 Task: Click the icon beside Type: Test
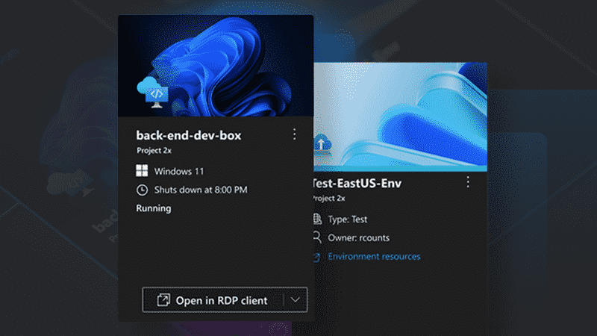click(317, 220)
